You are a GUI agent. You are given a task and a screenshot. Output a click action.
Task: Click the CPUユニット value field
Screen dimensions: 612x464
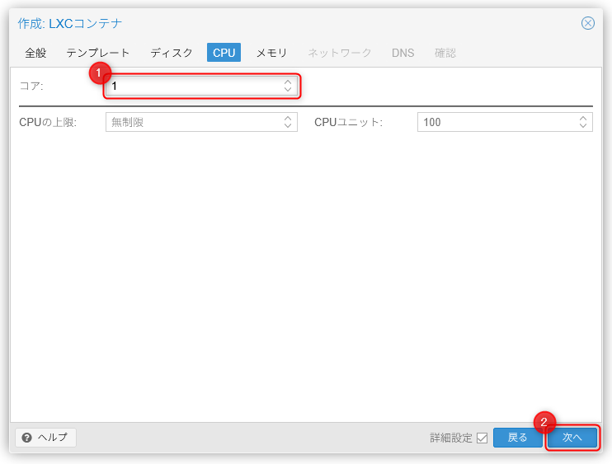pos(495,122)
